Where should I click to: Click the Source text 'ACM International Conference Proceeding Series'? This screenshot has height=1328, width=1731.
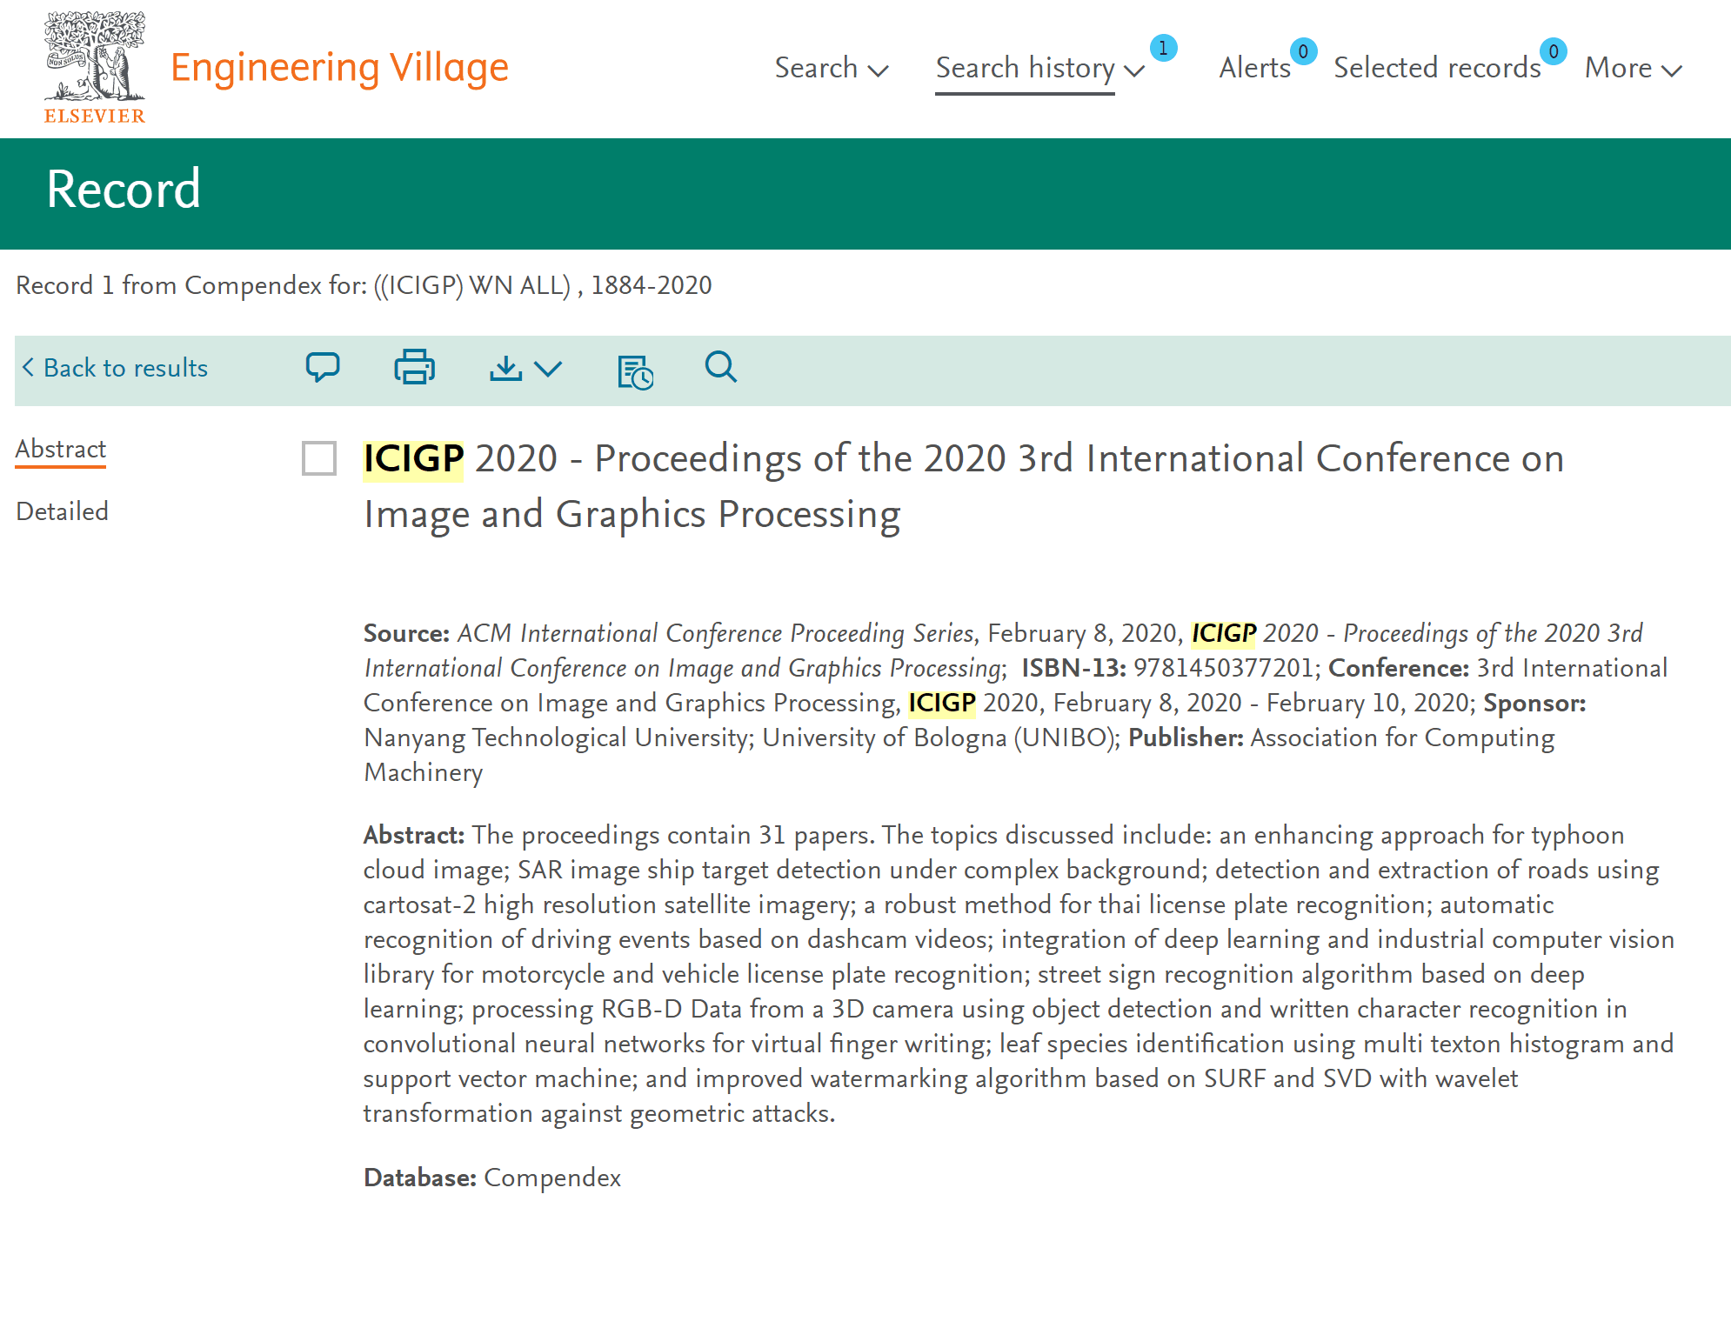click(716, 633)
